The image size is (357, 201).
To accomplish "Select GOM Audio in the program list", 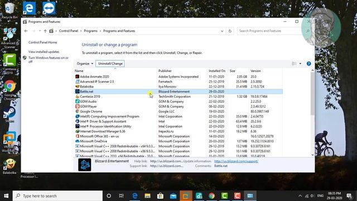I will [178, 102].
